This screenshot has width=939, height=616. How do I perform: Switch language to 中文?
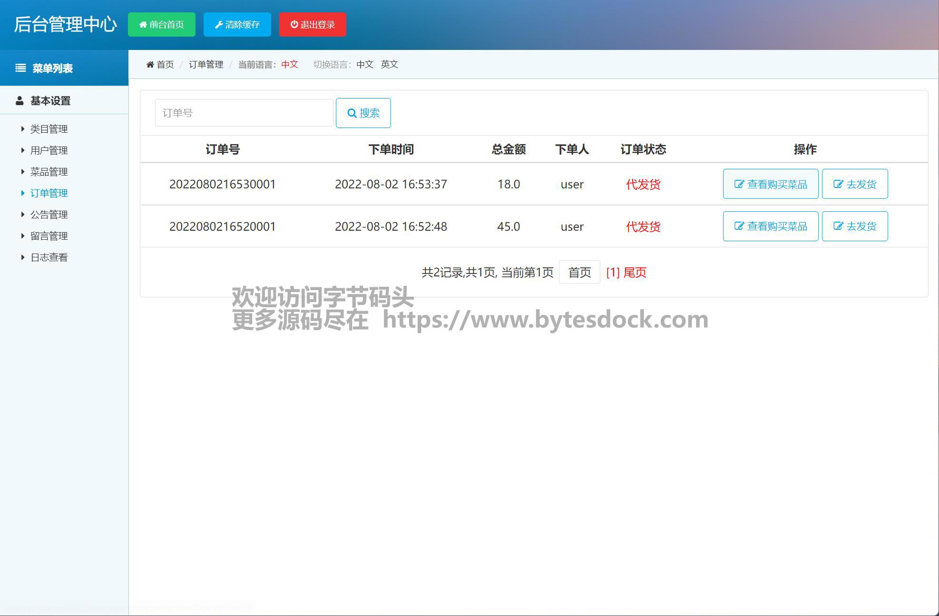(x=365, y=64)
